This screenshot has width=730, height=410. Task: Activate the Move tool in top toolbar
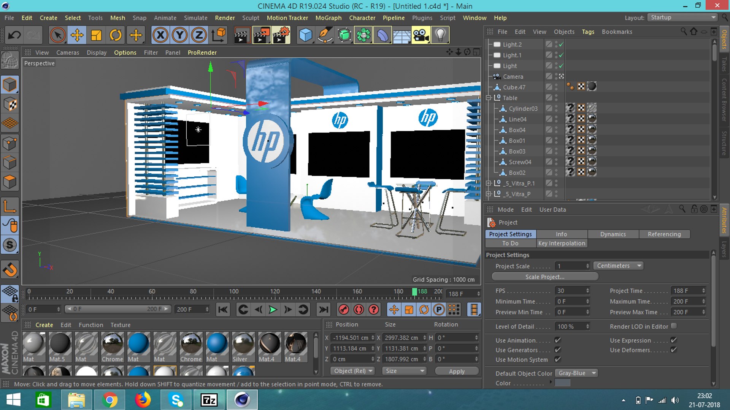(x=77, y=35)
